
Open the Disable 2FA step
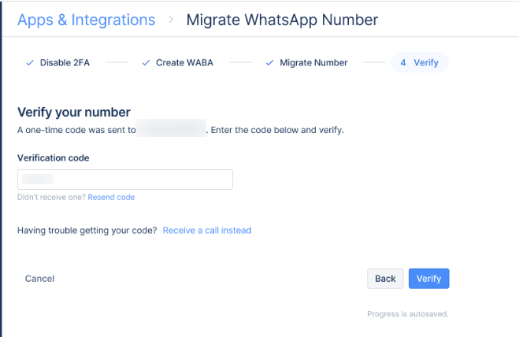65,62
